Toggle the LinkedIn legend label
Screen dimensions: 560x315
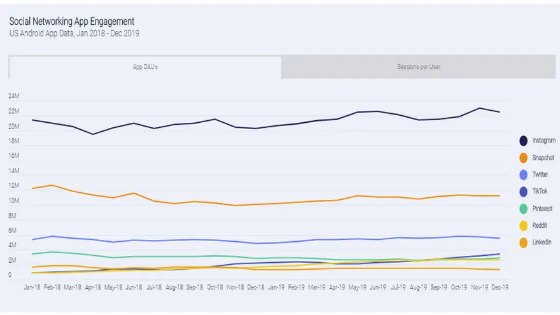[x=542, y=242]
